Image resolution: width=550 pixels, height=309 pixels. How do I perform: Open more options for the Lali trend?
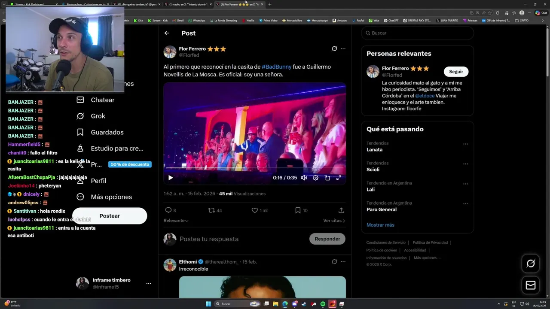pos(465,184)
